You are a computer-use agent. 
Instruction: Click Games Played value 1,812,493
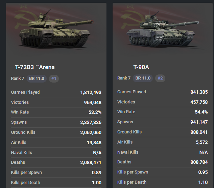pos(91,92)
